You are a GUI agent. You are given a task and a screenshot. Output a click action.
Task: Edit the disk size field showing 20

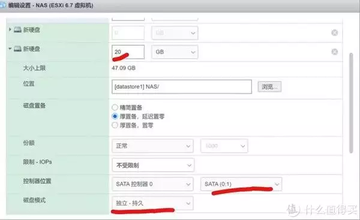click(x=128, y=52)
